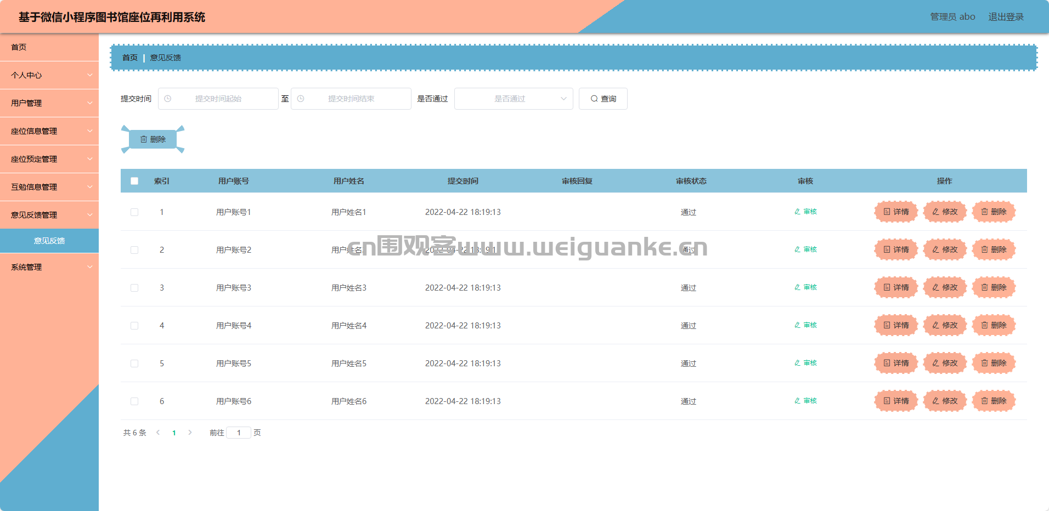Open details for 用户账号3
Image resolution: width=1049 pixels, height=511 pixels.
[x=896, y=287]
